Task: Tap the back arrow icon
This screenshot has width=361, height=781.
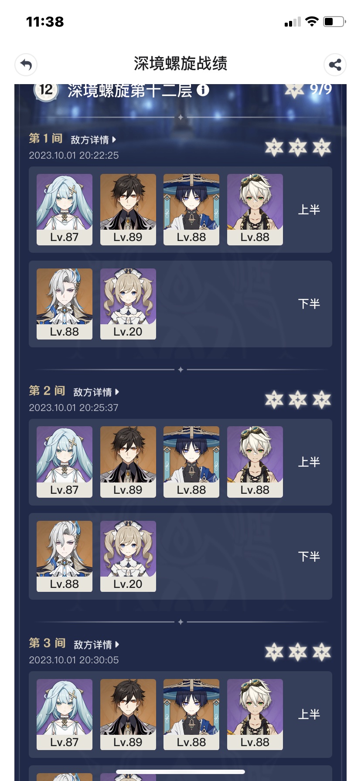Action: click(x=26, y=65)
